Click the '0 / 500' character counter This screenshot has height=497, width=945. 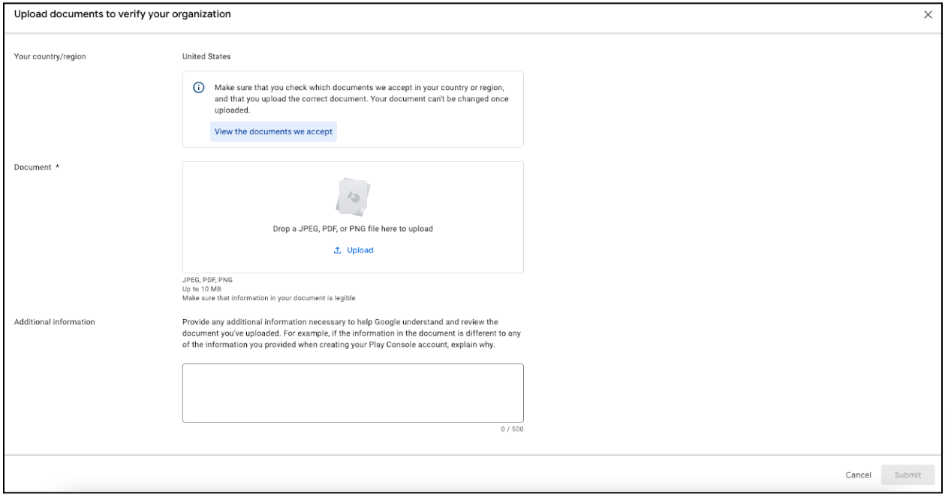[513, 429]
